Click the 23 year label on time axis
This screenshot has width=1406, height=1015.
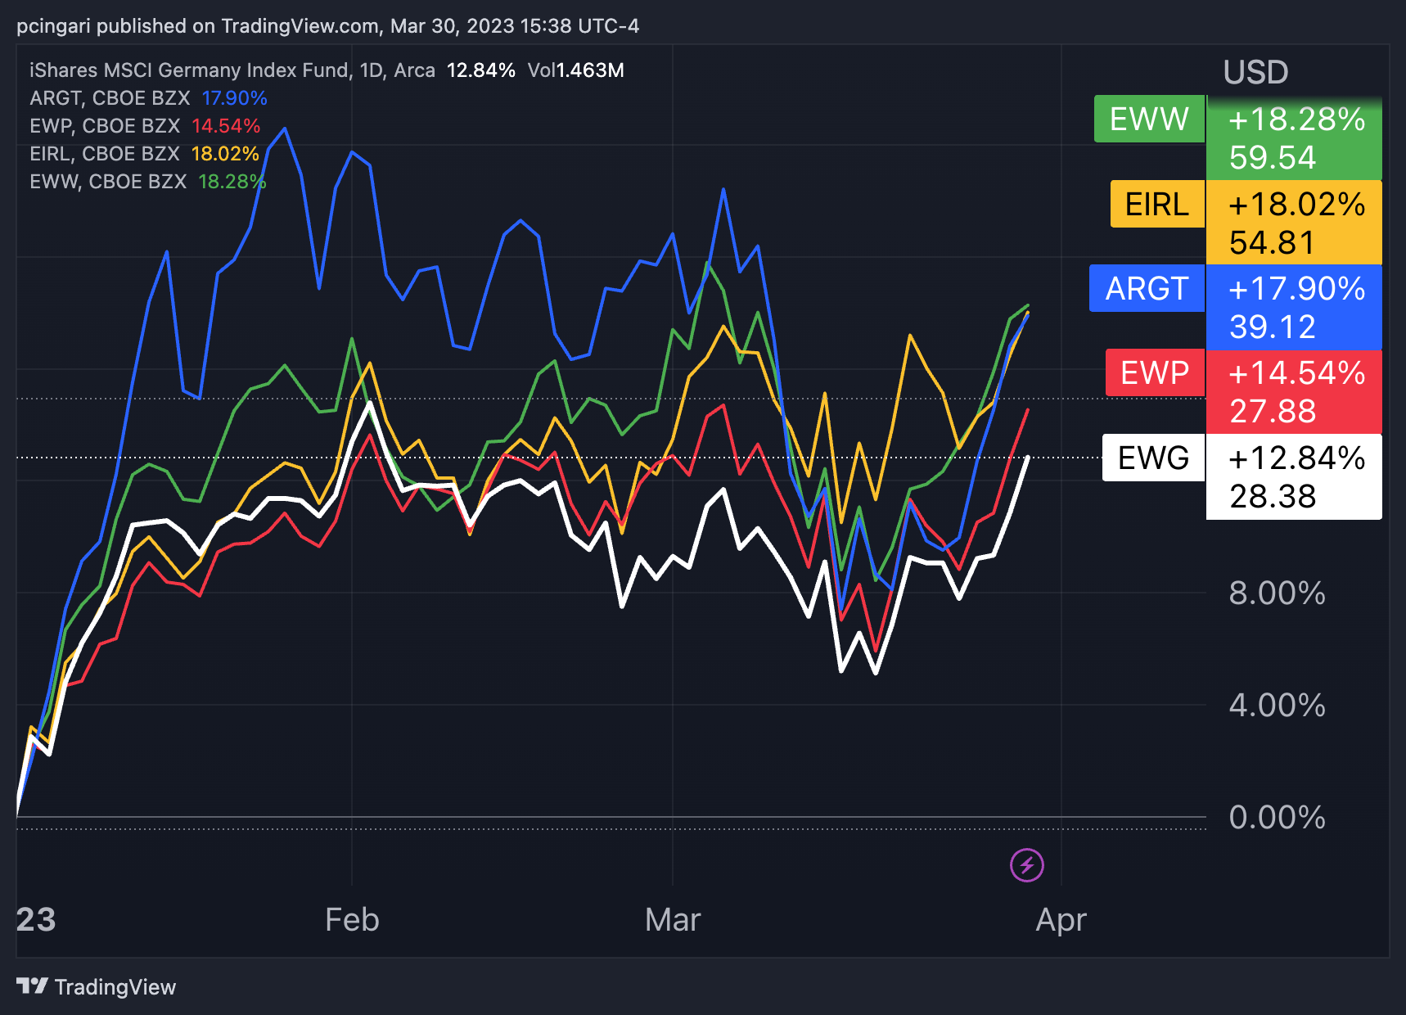click(x=36, y=920)
